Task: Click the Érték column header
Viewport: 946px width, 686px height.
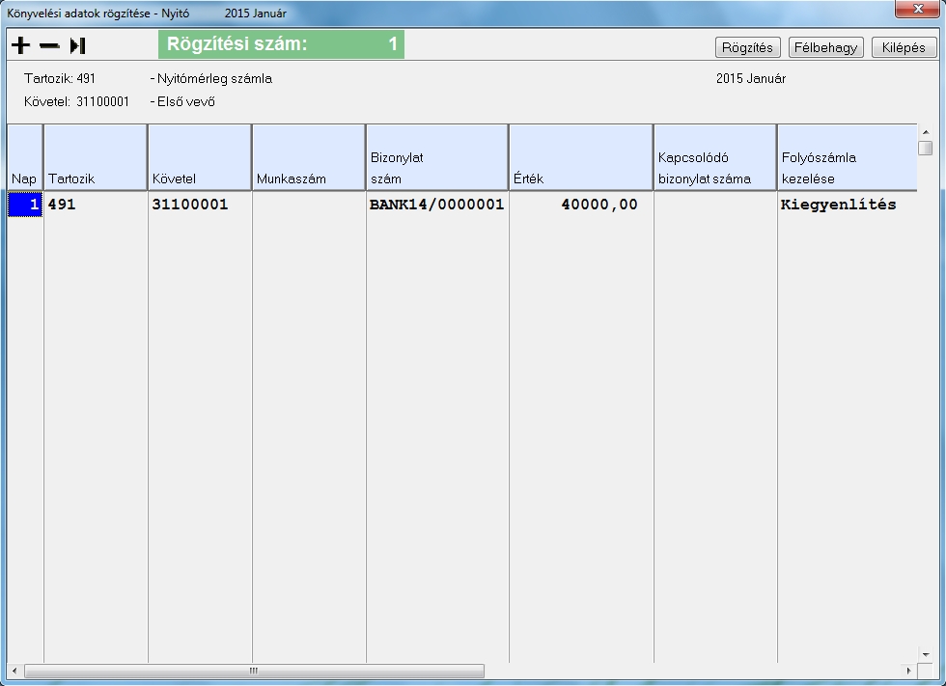Action: pos(580,157)
